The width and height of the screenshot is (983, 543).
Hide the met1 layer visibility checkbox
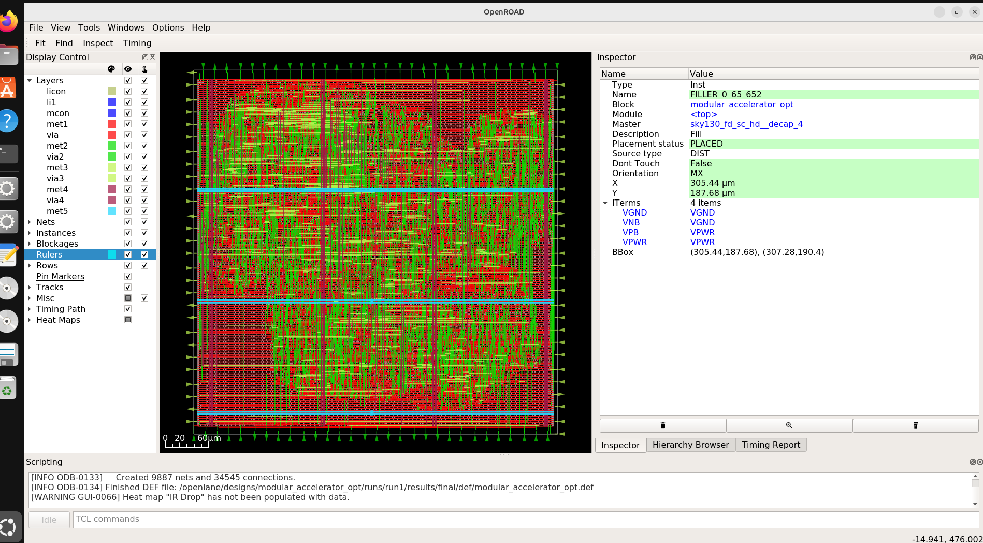[128, 124]
